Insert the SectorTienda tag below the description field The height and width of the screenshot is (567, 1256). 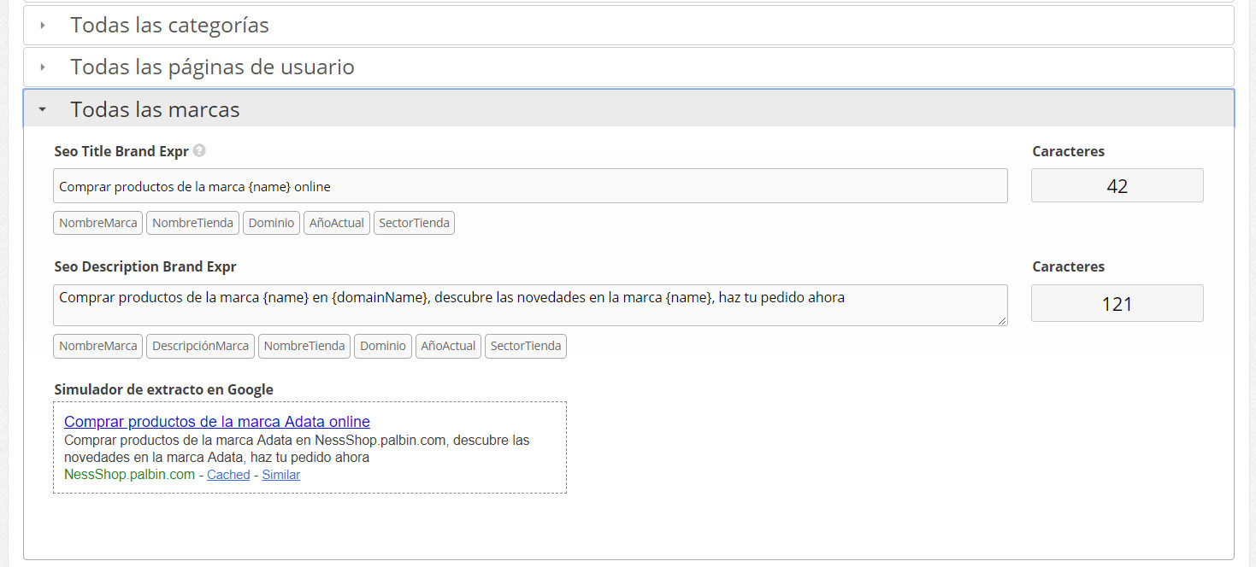(x=525, y=346)
